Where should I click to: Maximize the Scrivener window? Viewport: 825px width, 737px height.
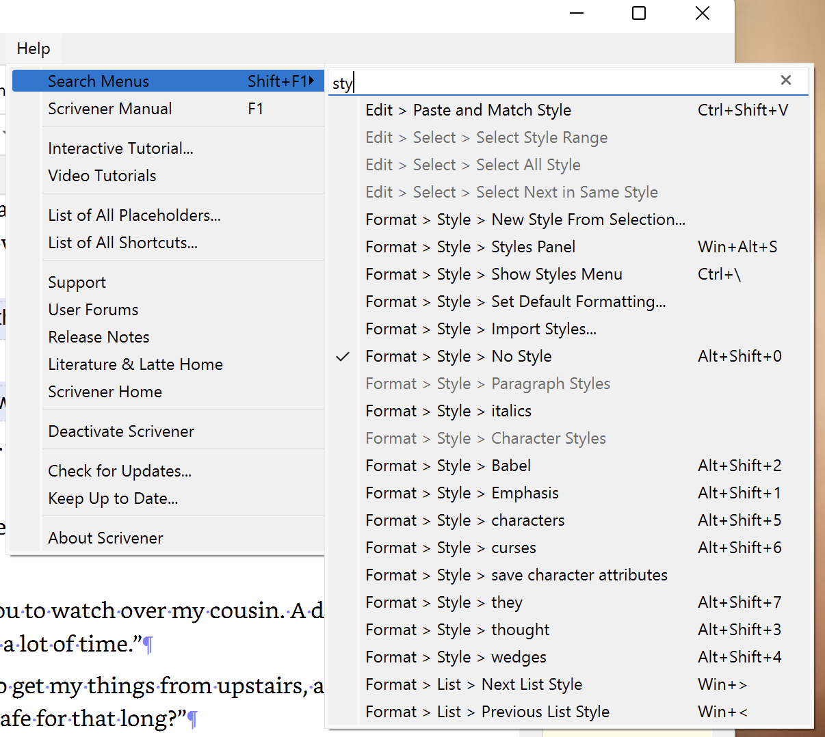pos(639,13)
